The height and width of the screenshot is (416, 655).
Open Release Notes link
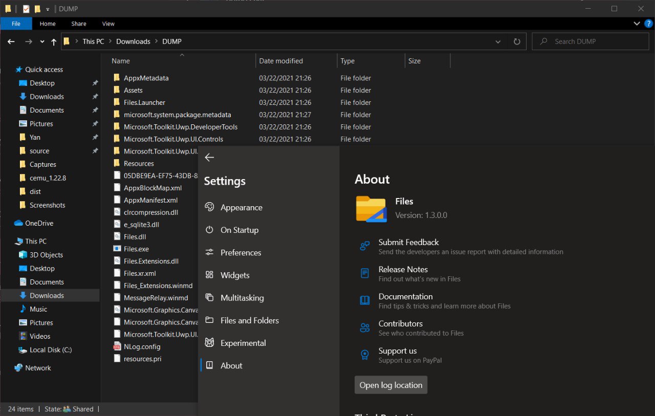pos(403,269)
